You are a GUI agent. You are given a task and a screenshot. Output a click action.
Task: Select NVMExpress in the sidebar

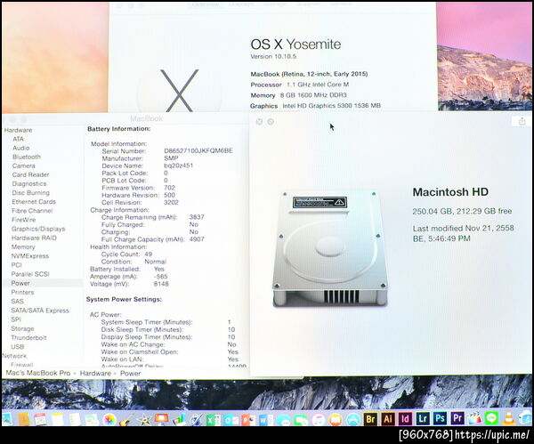(30, 255)
